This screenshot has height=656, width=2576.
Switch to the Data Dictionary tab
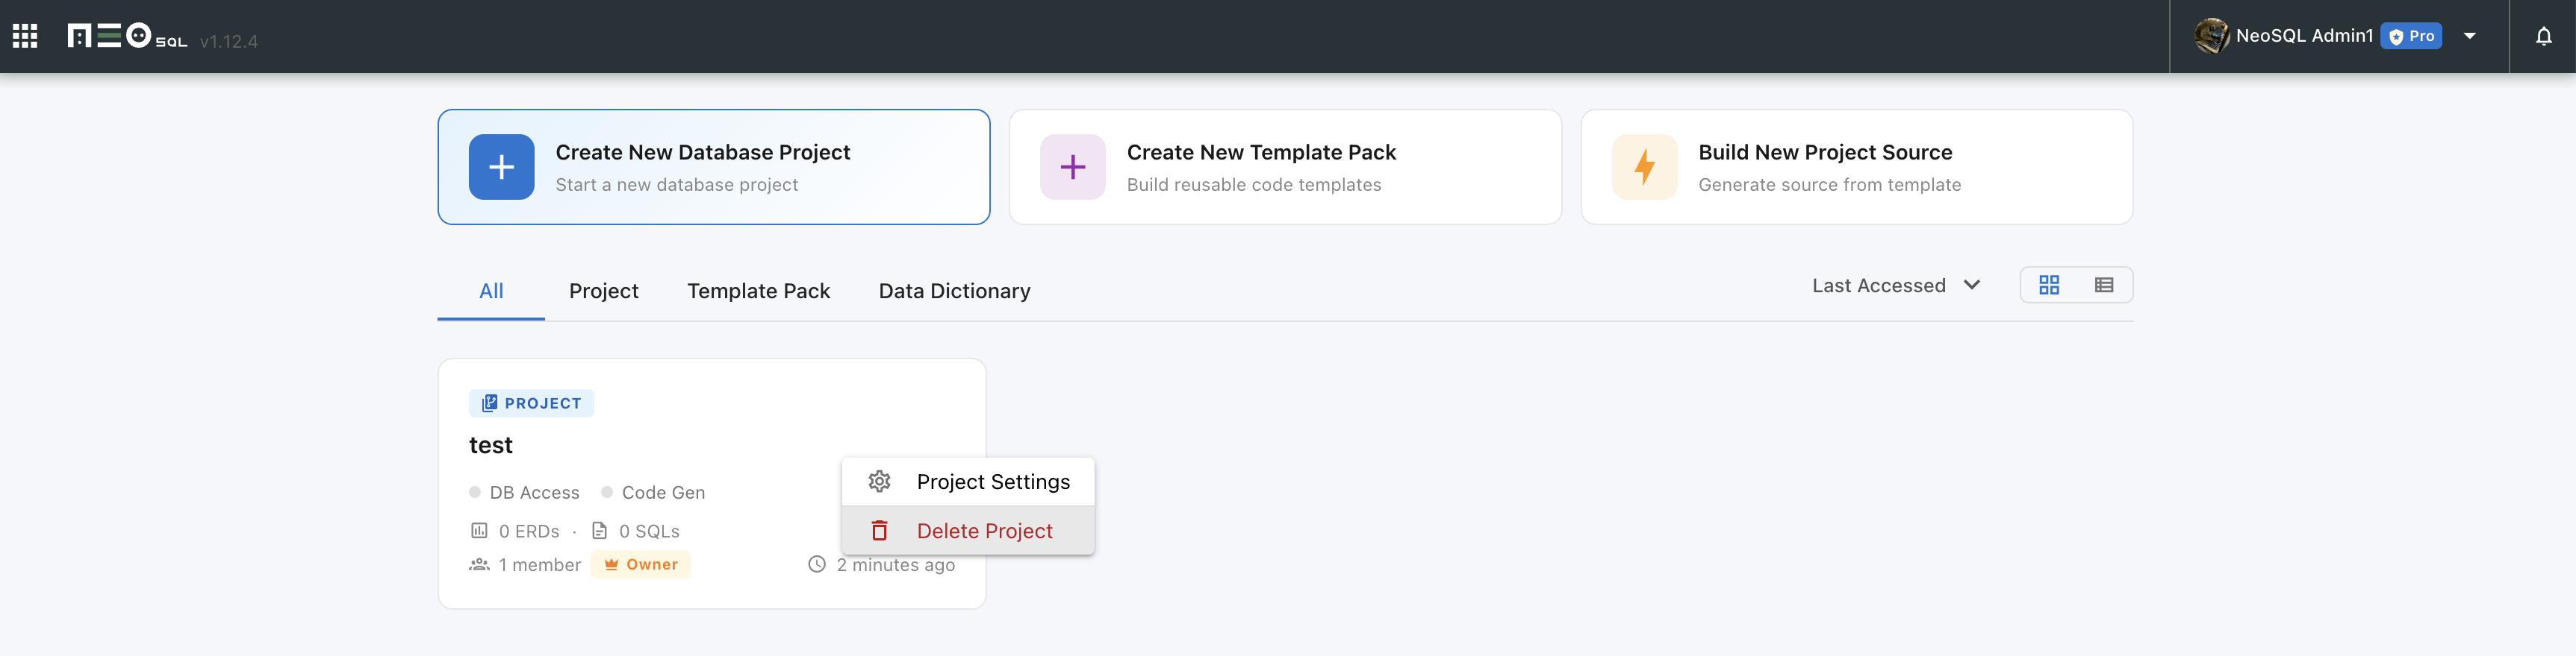954,291
